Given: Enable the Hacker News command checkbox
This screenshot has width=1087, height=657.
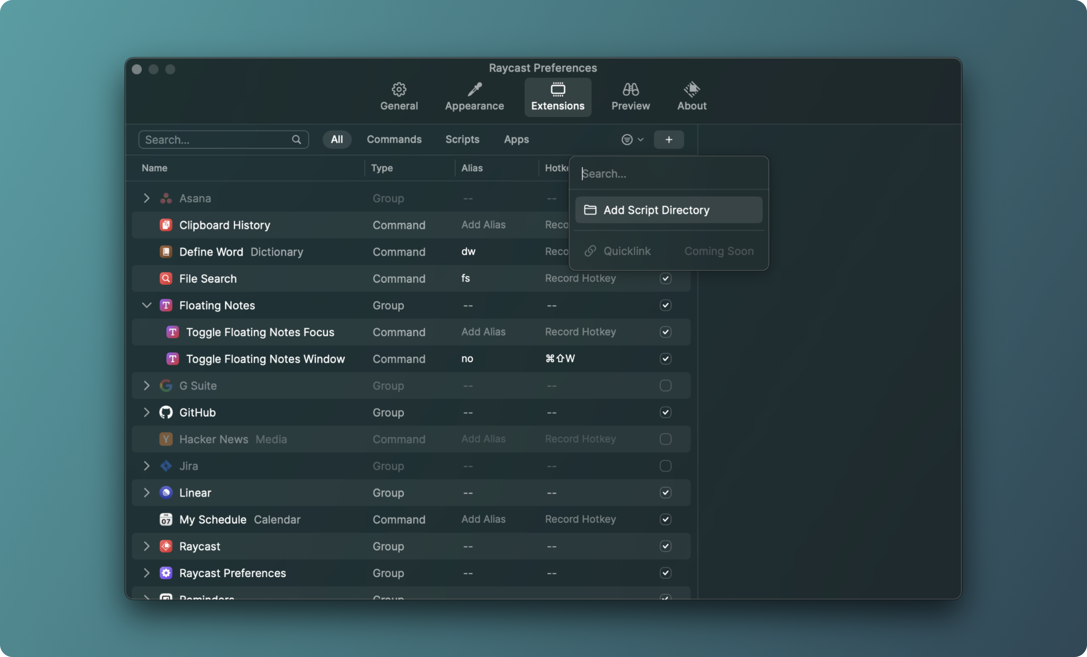Looking at the screenshot, I should click(x=665, y=439).
